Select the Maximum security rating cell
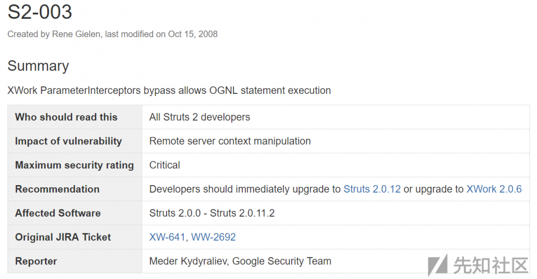The image size is (537, 279). [x=74, y=165]
